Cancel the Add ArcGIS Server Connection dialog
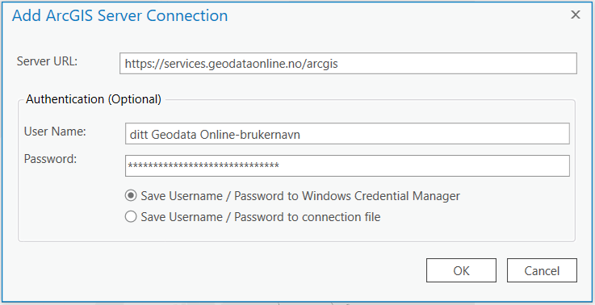Image resolution: width=595 pixels, height=305 pixels. (542, 270)
